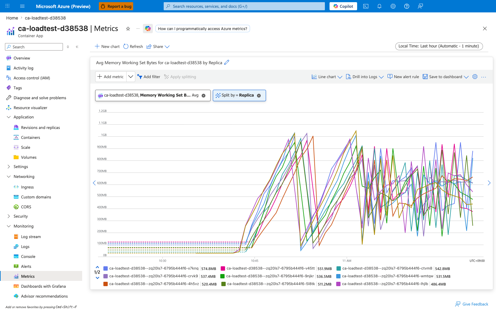The height and width of the screenshot is (310, 496).
Task: Click Add metric
Action: (x=111, y=77)
